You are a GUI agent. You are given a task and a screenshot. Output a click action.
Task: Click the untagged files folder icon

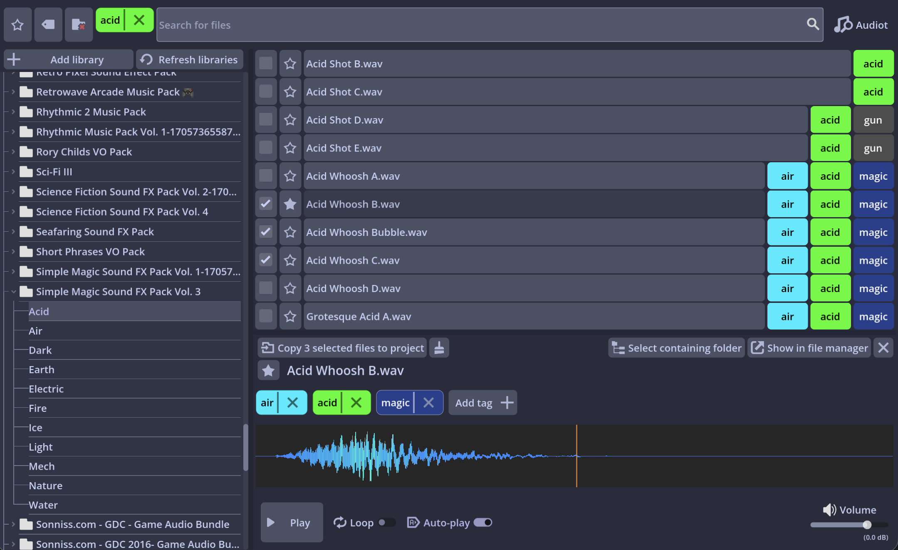tap(79, 25)
